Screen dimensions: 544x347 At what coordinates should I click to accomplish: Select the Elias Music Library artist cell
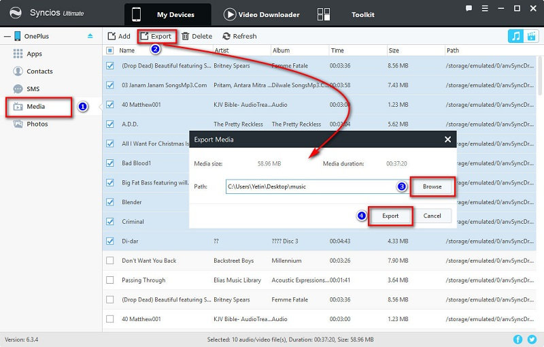tap(237, 280)
